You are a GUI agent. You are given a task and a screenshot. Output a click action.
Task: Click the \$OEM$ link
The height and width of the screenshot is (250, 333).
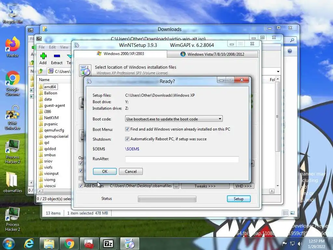coord(132,149)
